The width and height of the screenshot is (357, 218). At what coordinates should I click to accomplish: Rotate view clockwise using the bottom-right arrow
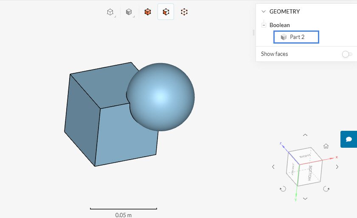326,189
